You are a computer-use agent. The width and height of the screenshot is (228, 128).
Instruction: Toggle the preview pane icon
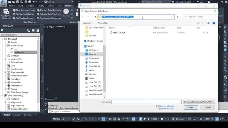coord(208,23)
